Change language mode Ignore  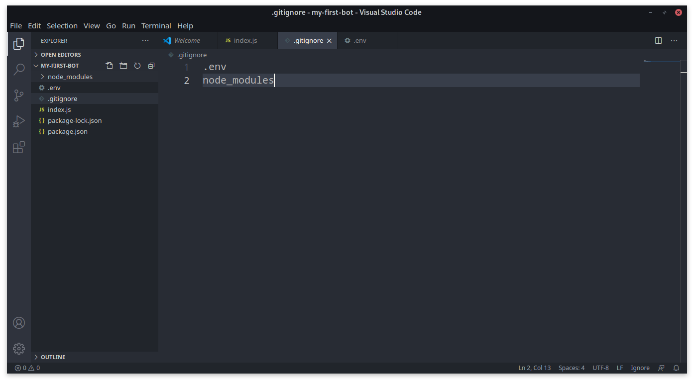pos(640,368)
